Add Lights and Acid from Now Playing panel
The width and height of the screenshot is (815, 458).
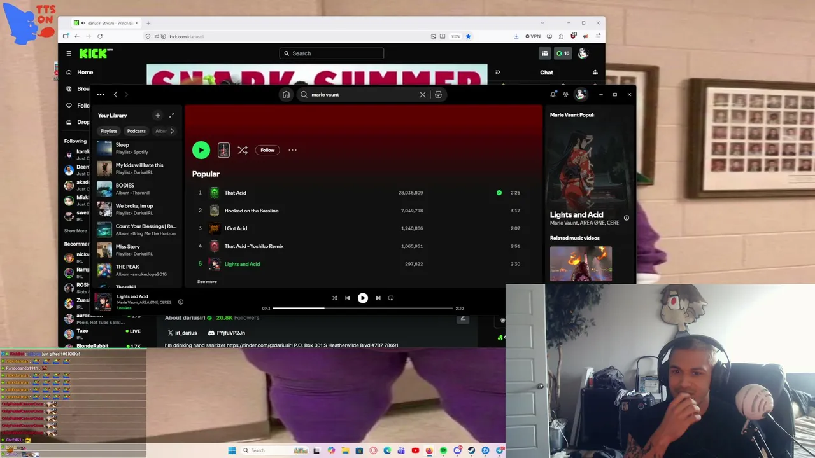pos(627,218)
